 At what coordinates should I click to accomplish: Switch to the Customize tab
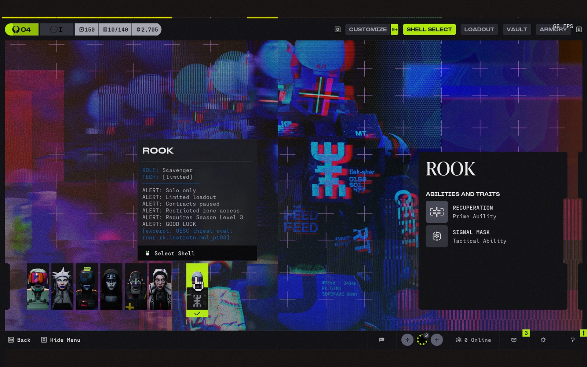click(x=368, y=29)
